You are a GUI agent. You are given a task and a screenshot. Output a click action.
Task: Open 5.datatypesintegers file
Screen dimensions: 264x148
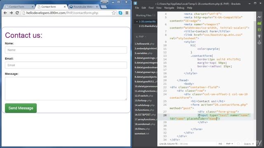146,62
